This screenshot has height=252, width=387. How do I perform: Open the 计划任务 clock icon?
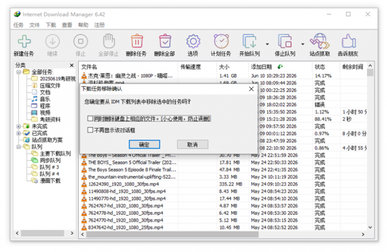pyautogui.click(x=221, y=41)
